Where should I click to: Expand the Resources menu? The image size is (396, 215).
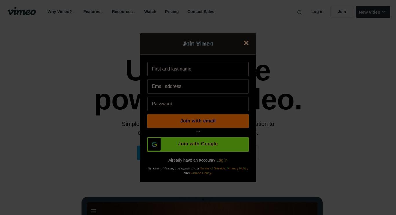coord(123,12)
